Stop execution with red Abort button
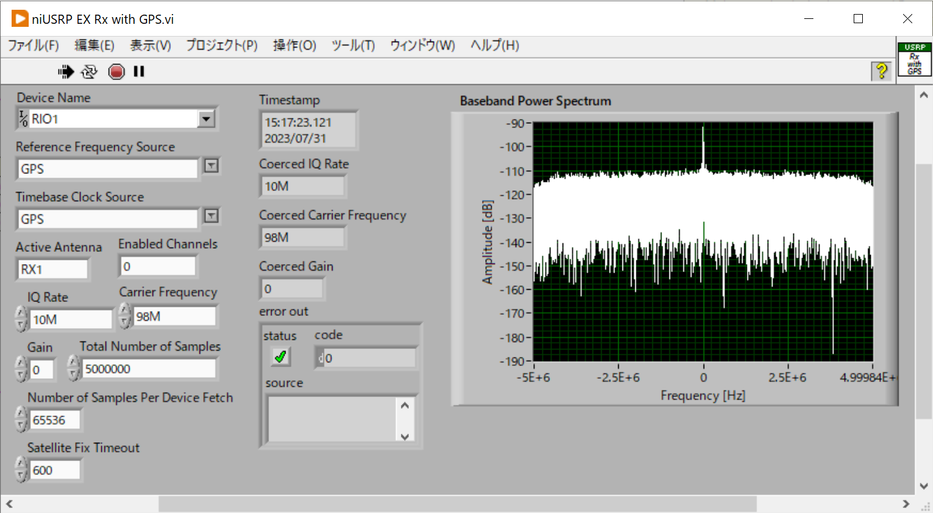 pyautogui.click(x=117, y=72)
